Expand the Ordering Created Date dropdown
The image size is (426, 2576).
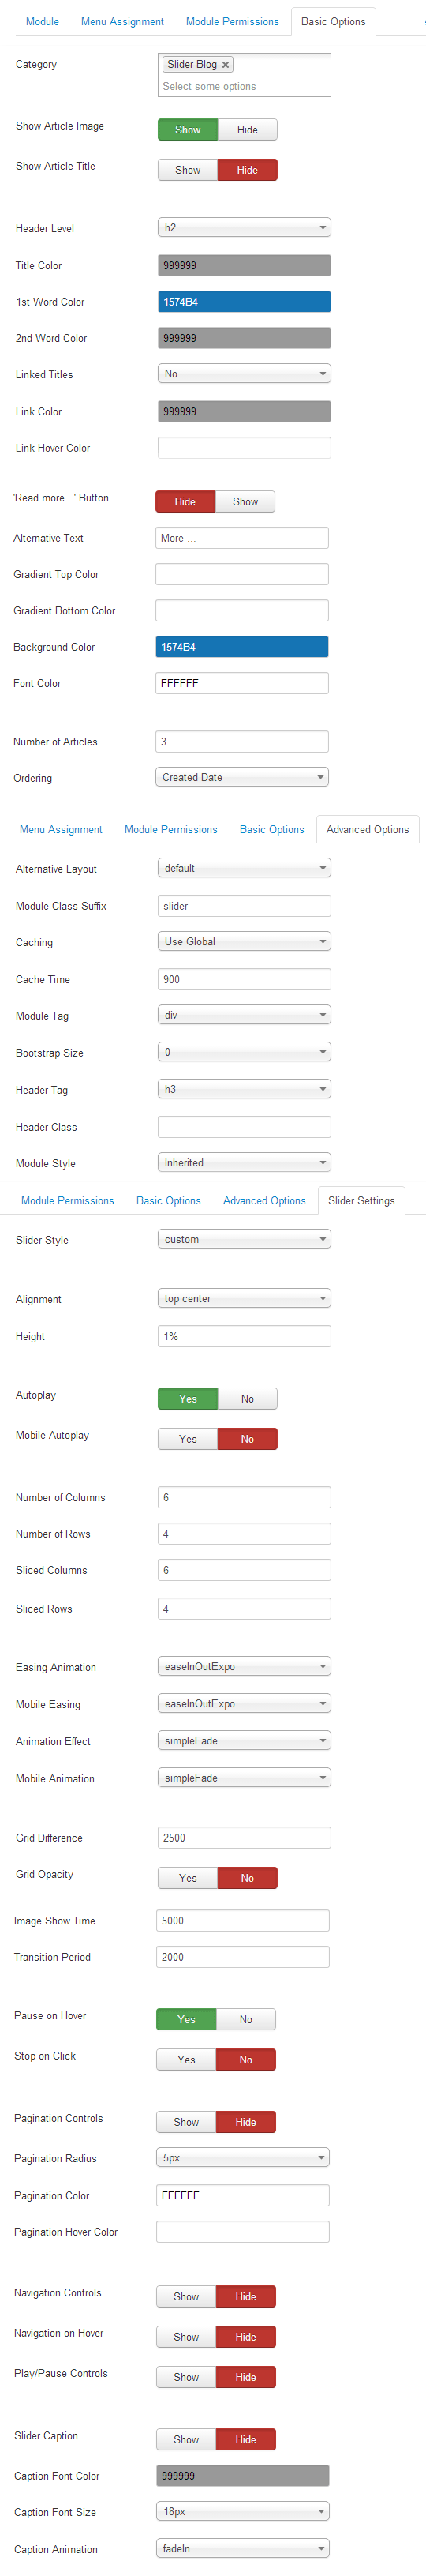point(242,777)
